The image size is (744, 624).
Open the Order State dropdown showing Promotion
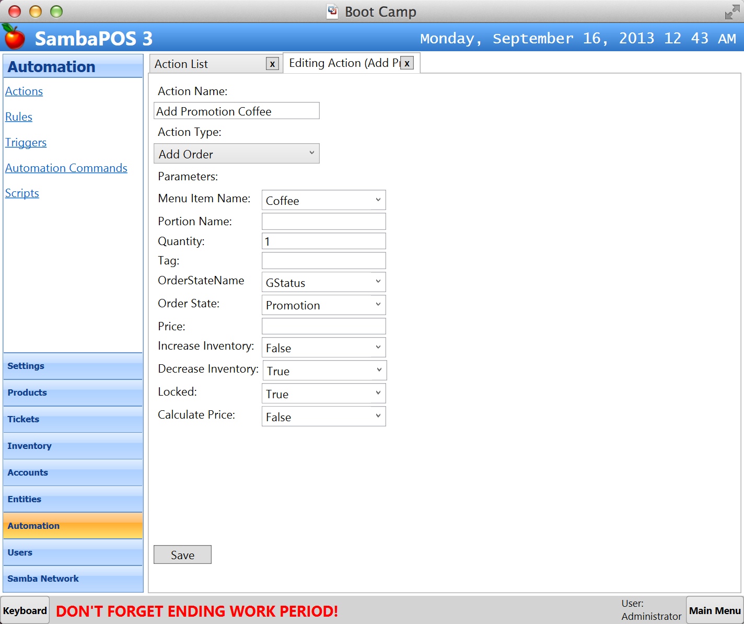pos(323,305)
